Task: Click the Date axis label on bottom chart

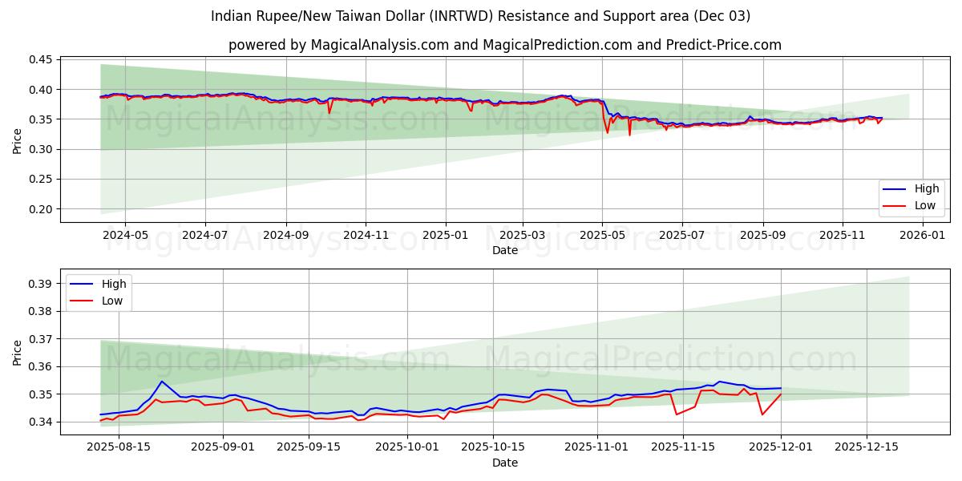Action: (x=506, y=463)
